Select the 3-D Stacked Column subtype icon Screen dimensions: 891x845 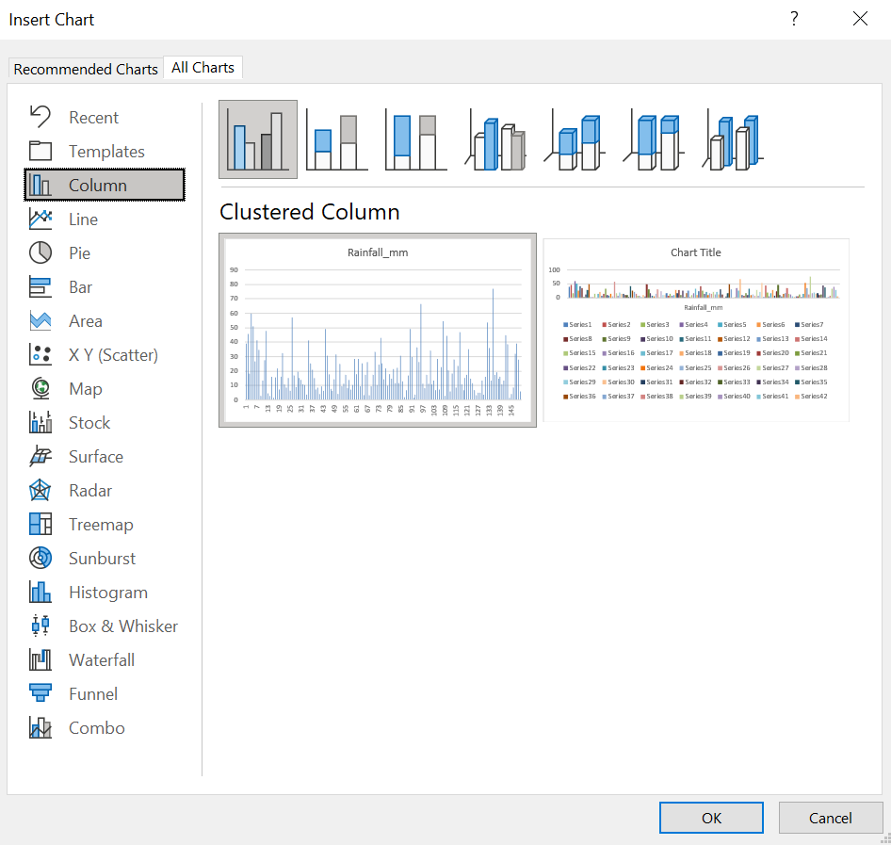tap(575, 140)
